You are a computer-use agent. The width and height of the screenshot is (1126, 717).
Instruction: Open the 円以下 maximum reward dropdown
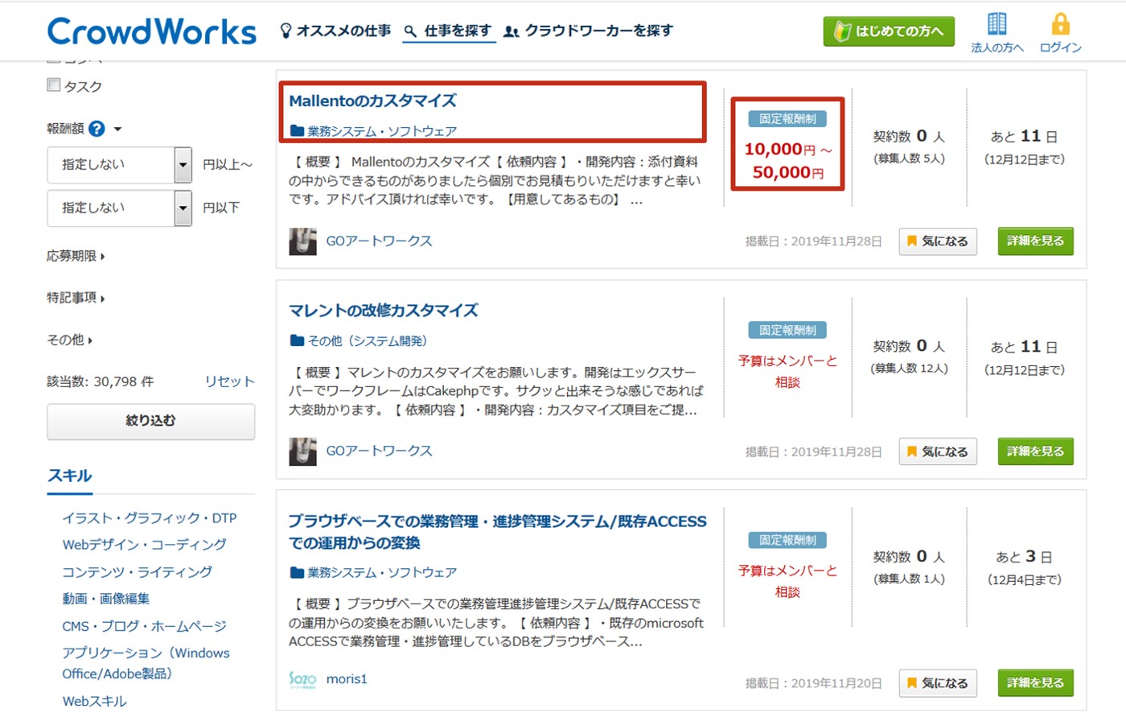point(119,208)
